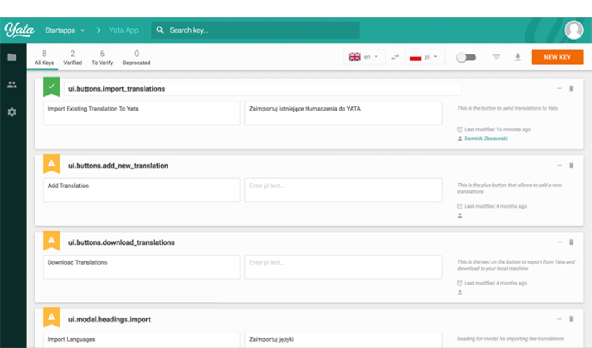Open the folder icon in left sidebar
Image resolution: width=592 pixels, height=348 pixels.
tap(12, 57)
